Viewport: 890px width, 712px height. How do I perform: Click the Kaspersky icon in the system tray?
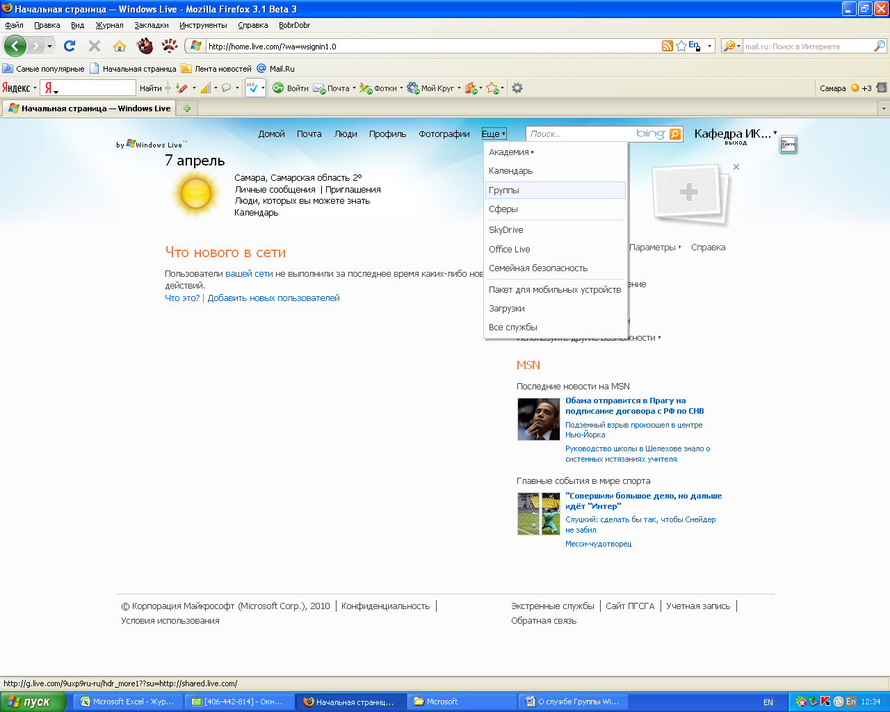[825, 702]
